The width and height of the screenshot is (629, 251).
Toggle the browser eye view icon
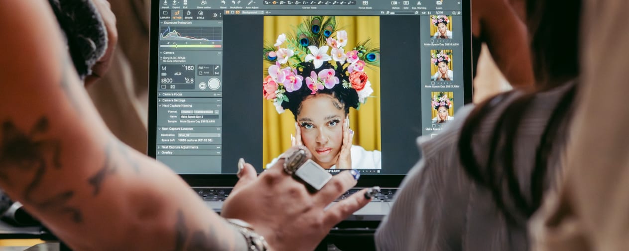tap(424, 13)
